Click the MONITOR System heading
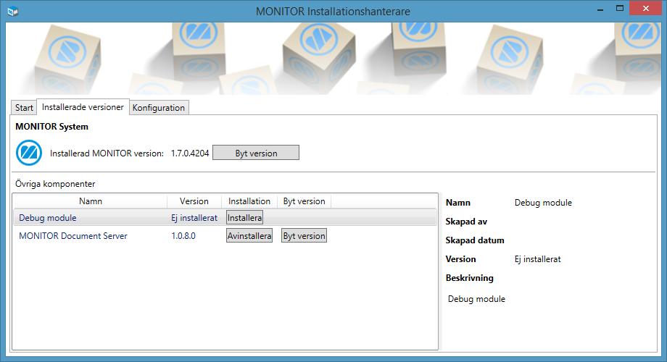The image size is (667, 362). [52, 127]
